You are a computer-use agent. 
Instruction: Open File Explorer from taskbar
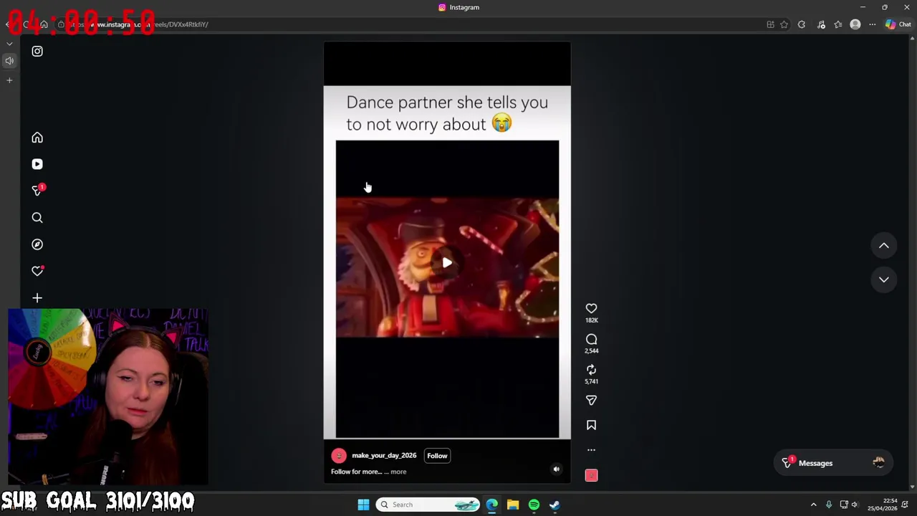pyautogui.click(x=513, y=505)
